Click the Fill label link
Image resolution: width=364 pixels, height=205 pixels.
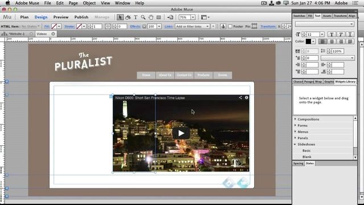pos(47,26)
